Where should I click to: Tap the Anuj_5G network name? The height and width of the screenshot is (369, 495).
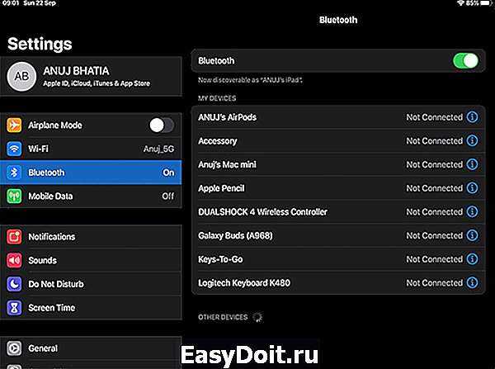coord(158,149)
